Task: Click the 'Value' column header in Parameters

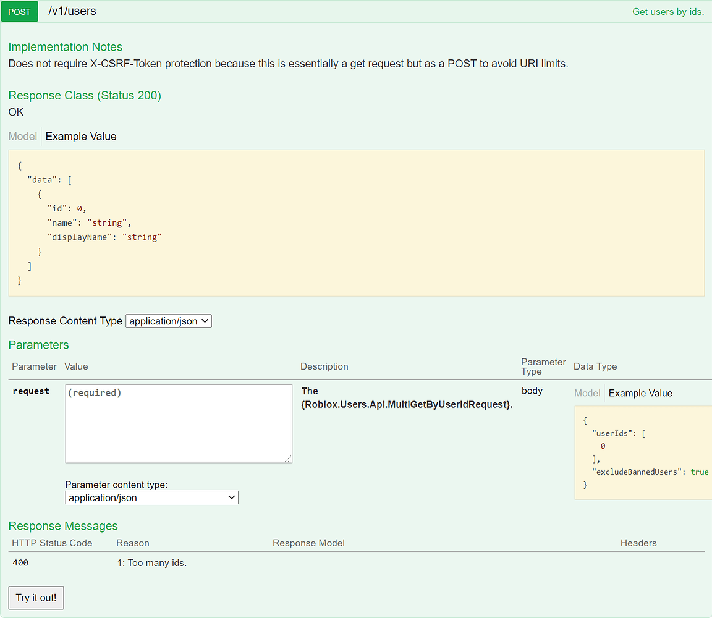Action: 76,366
